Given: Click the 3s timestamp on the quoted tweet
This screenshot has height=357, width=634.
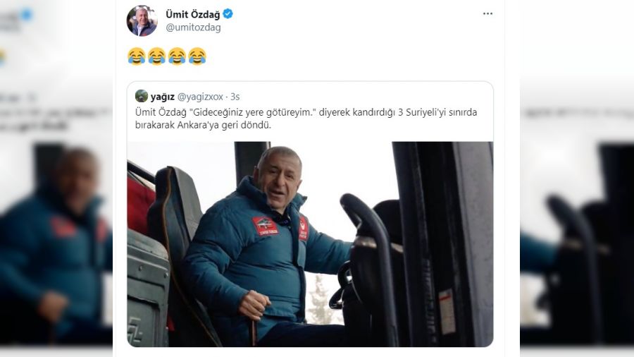Looking at the screenshot, I should pyautogui.click(x=235, y=97).
